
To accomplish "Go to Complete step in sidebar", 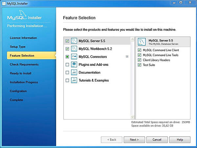I will pyautogui.click(x=16, y=100).
